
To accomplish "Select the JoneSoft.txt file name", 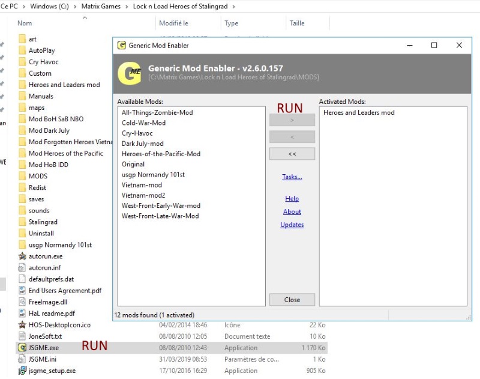I will click(x=46, y=336).
